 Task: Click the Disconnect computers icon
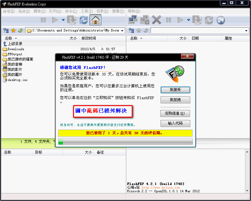tap(145, 20)
